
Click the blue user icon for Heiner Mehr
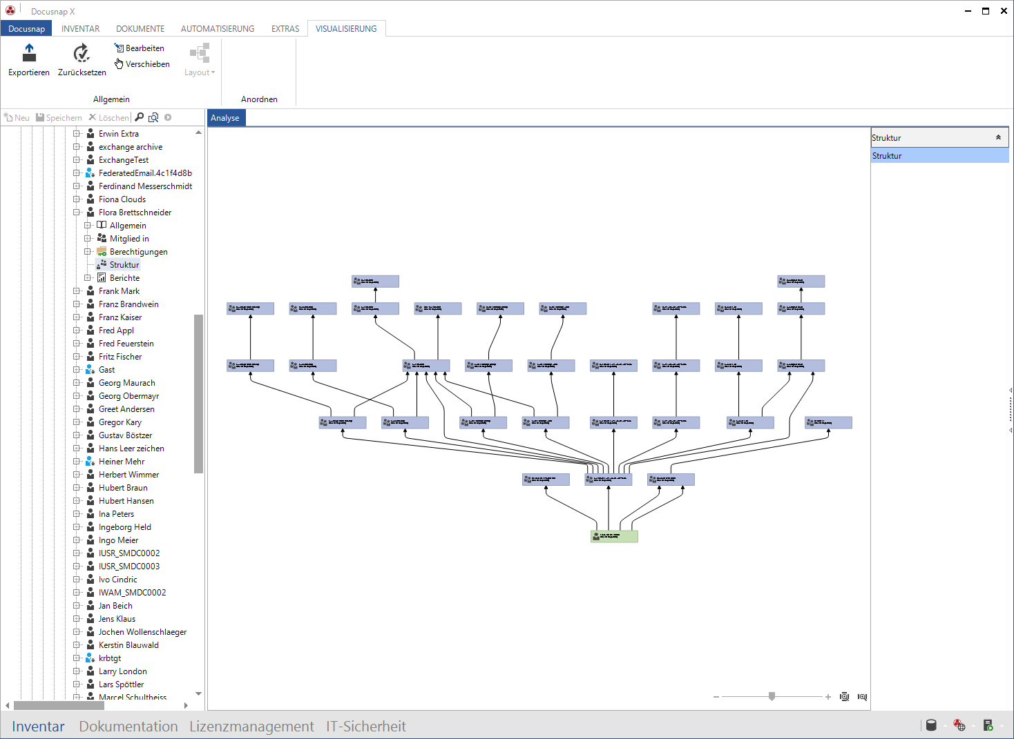point(90,462)
